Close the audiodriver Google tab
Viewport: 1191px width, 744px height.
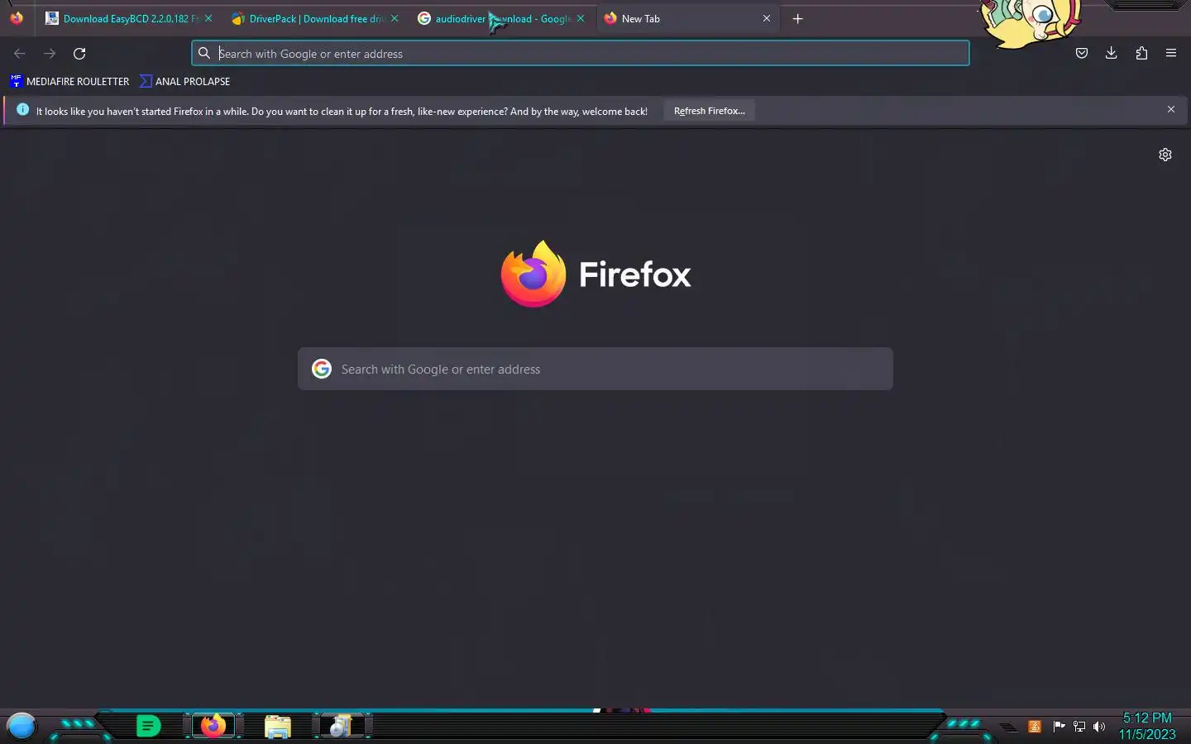click(x=581, y=18)
